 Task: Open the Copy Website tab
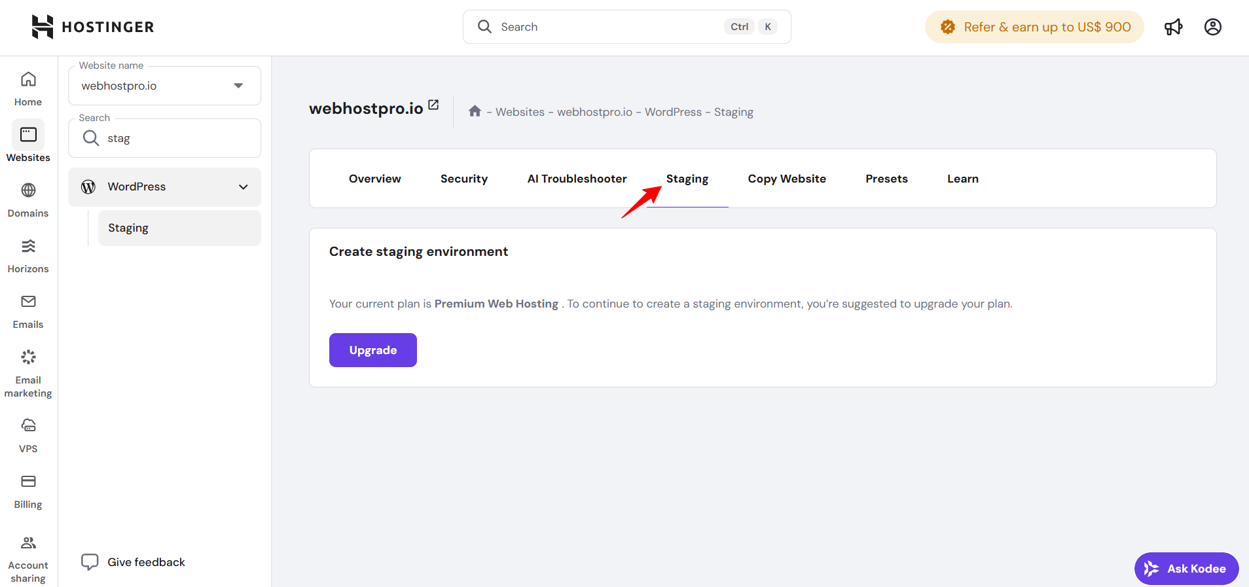[787, 179]
